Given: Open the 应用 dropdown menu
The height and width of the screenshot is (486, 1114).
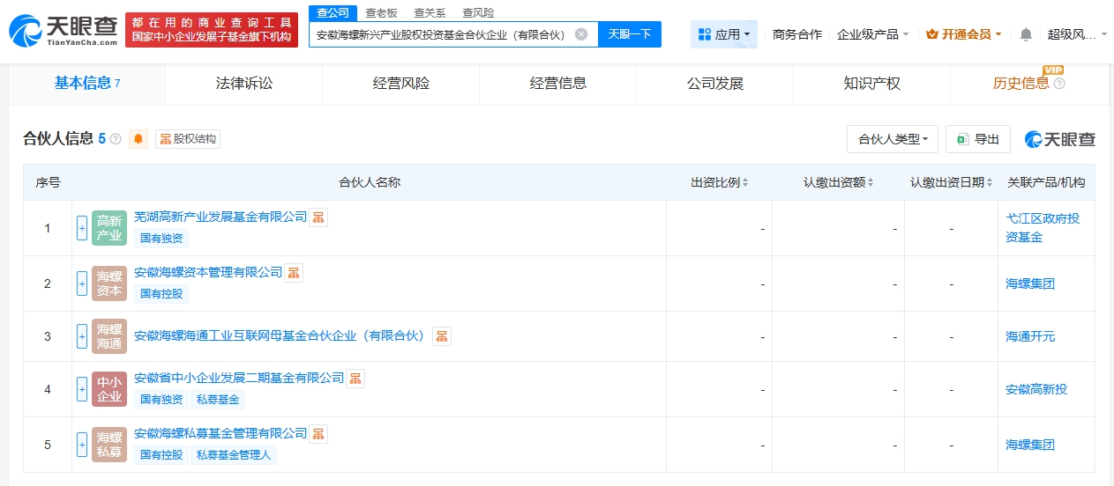Looking at the screenshot, I should (x=723, y=34).
